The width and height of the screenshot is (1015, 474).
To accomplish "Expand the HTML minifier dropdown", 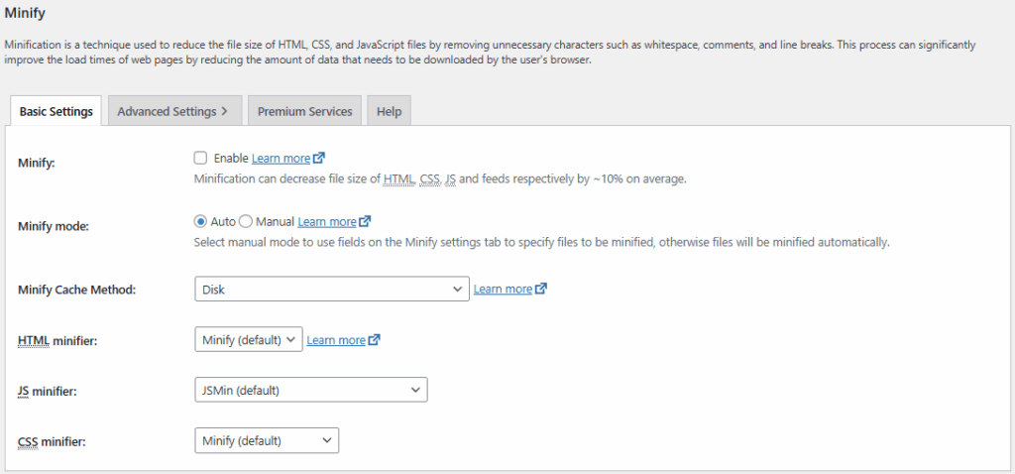I will (248, 340).
